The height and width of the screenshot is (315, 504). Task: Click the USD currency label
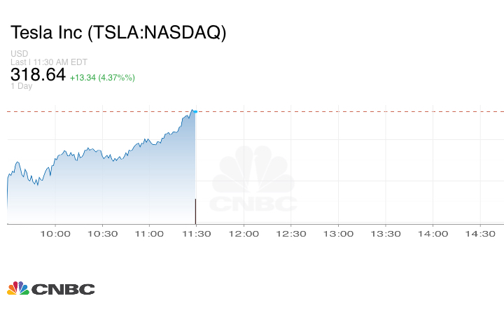click(x=18, y=53)
